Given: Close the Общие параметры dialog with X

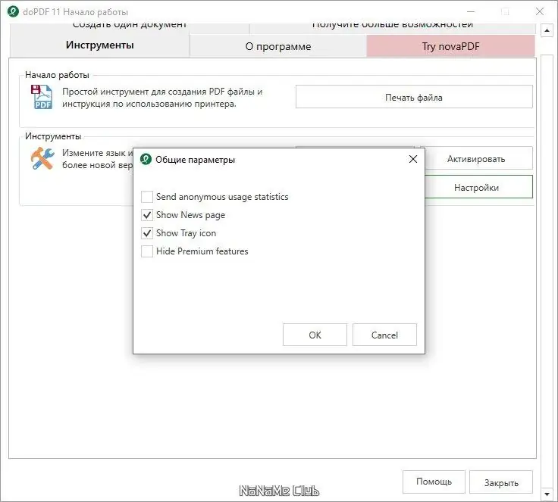Looking at the screenshot, I should click(413, 160).
